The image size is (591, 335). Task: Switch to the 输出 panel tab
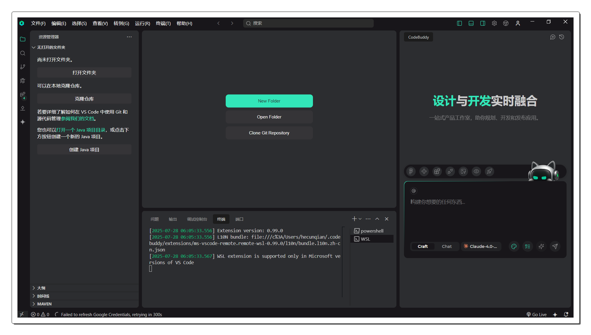tap(172, 219)
